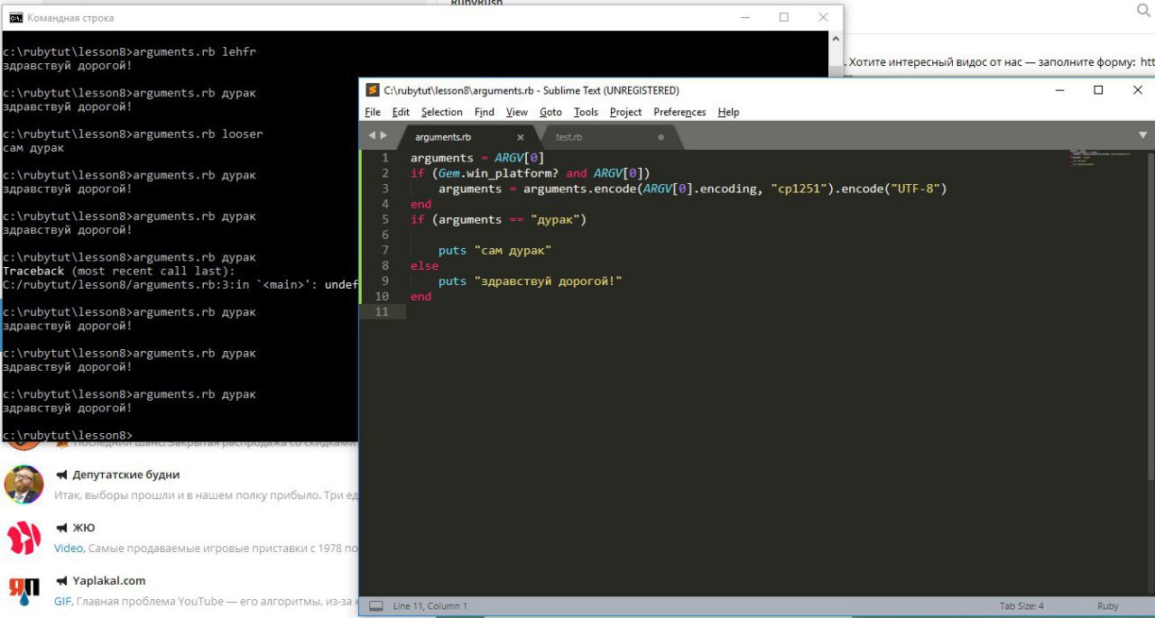
Task: Click the unsaved dot on test.rb tab
Action: (x=661, y=137)
